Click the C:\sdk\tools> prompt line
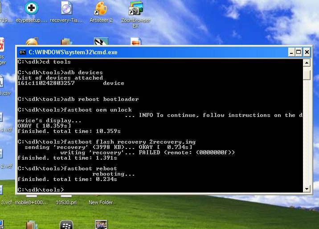The image size is (319, 229). click(x=41, y=190)
